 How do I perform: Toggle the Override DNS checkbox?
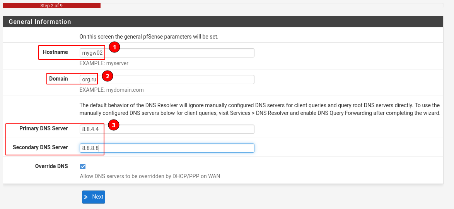click(x=83, y=167)
